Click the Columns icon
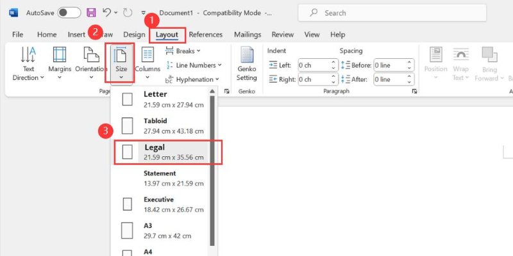 [x=147, y=63]
